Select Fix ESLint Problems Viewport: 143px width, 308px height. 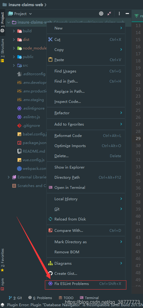pyautogui.click(x=86, y=284)
